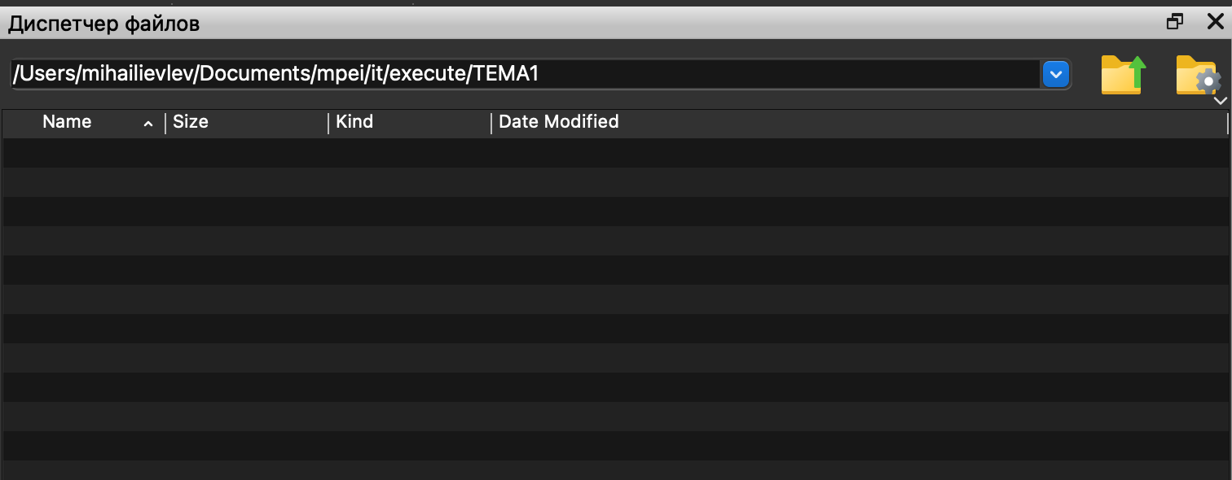Select the topmost empty row of file list
The height and width of the screenshot is (480, 1232).
(x=570, y=153)
